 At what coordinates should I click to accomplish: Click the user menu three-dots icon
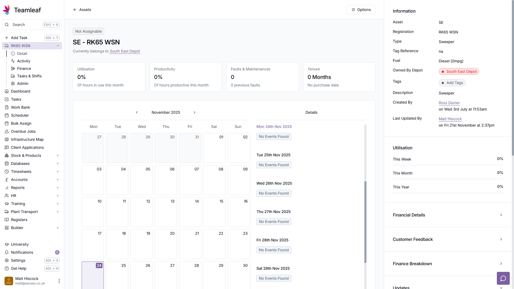(x=59, y=281)
